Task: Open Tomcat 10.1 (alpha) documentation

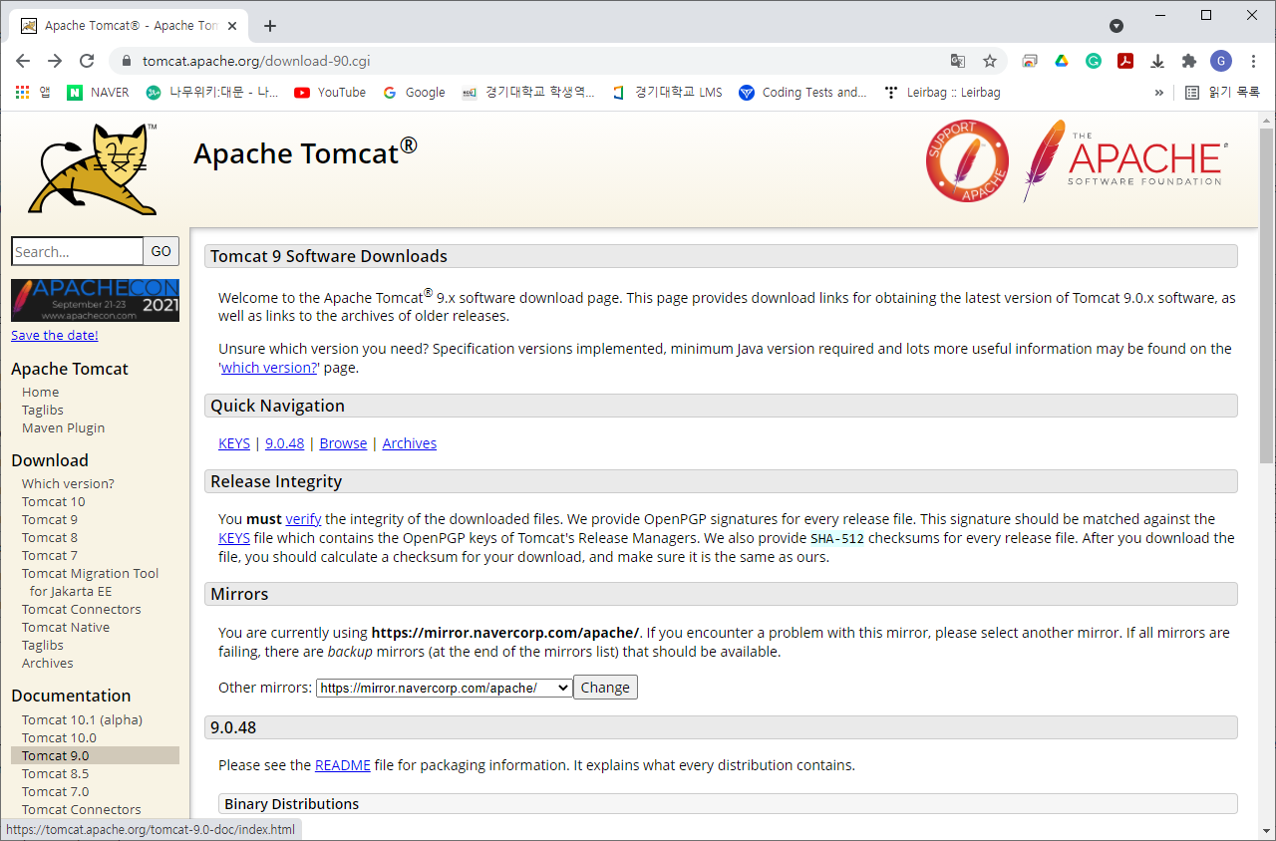Action: 82,719
